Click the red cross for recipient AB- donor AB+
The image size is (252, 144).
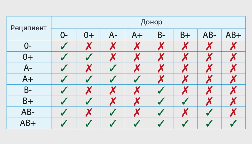tap(233, 112)
